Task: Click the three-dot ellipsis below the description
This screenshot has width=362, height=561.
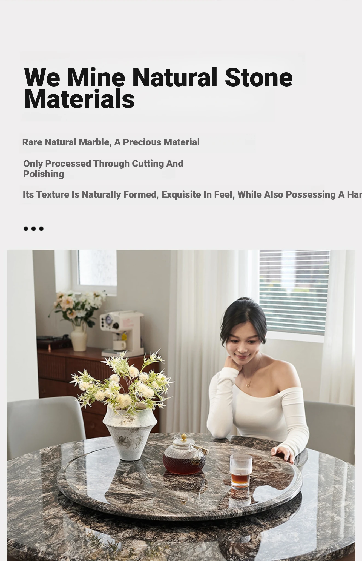Action: 33,229
